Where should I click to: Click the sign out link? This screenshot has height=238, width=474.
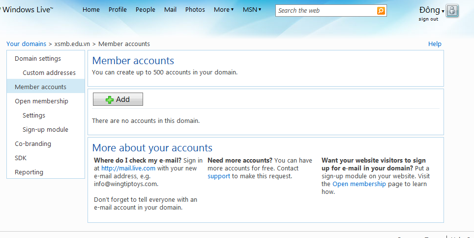(x=428, y=19)
